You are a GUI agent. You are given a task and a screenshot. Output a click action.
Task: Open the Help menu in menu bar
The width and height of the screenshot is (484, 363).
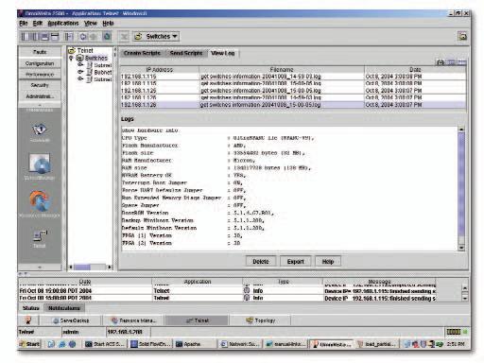point(108,24)
